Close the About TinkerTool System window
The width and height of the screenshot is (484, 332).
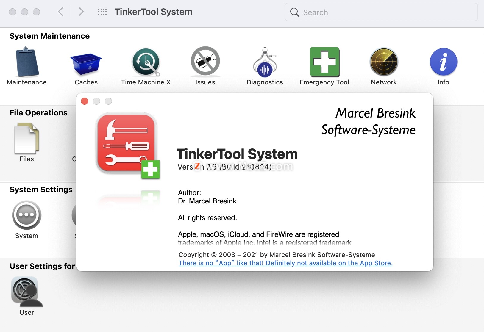(85, 101)
